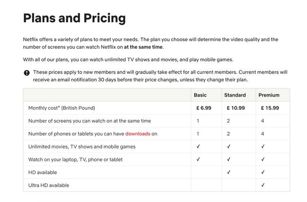Click Standard downloads device count of 2
307x202 pixels.
click(228, 134)
